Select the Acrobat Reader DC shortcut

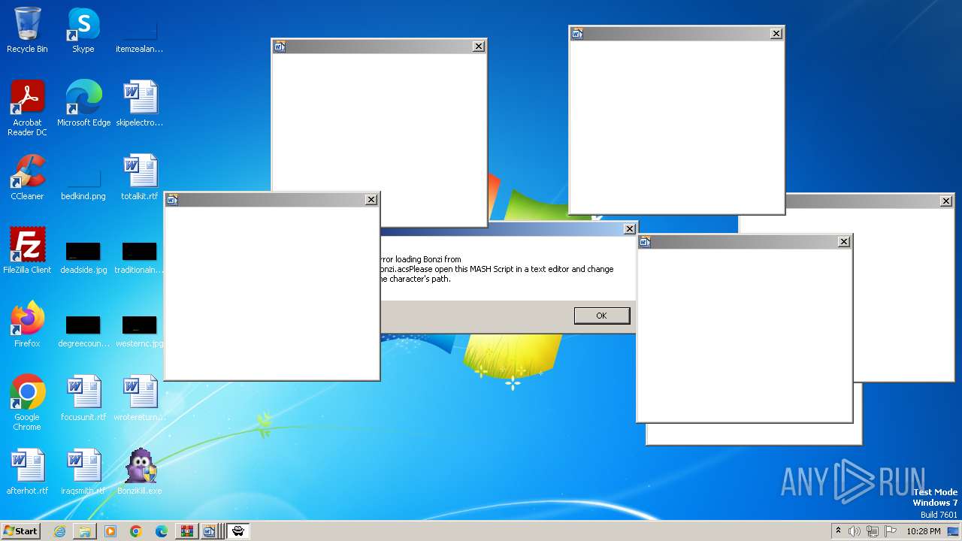pos(27,108)
